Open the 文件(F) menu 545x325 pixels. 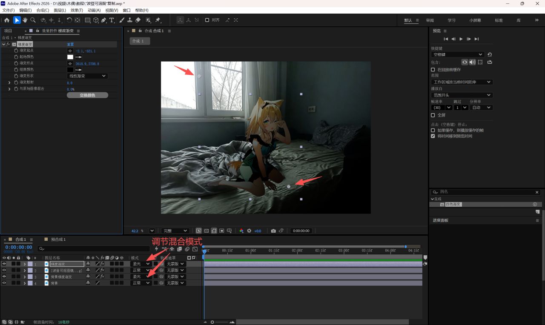point(9,10)
